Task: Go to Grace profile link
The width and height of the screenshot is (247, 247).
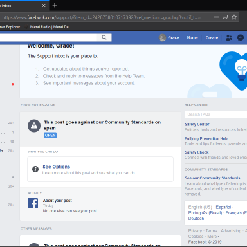Action: [x=174, y=38]
